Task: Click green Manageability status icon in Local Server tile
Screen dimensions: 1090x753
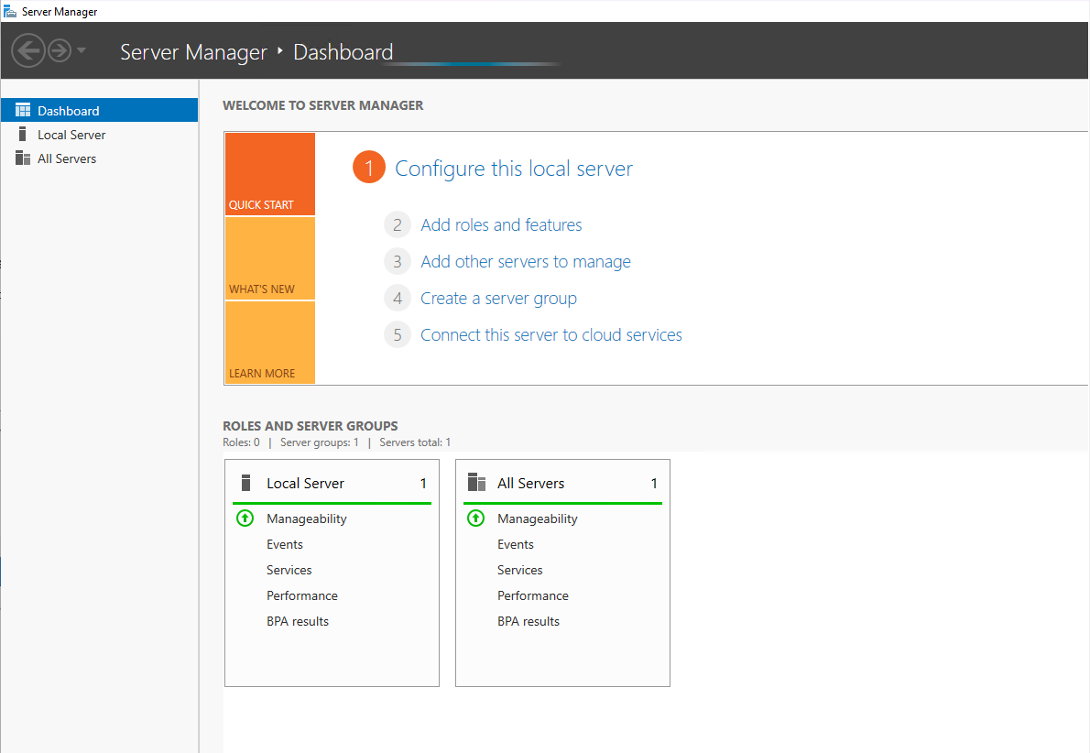Action: [x=245, y=518]
